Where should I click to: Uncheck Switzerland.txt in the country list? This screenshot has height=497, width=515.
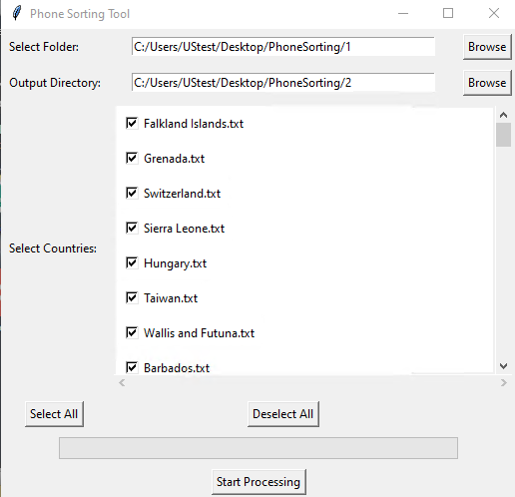pyautogui.click(x=132, y=194)
